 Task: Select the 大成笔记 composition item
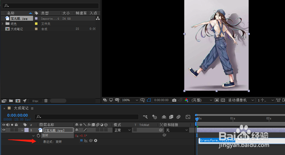click(17, 29)
